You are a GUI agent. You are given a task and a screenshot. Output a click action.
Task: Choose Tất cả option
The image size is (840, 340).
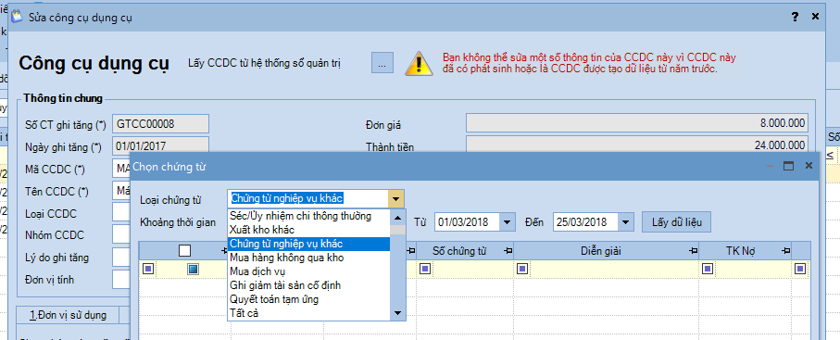pyautogui.click(x=308, y=313)
